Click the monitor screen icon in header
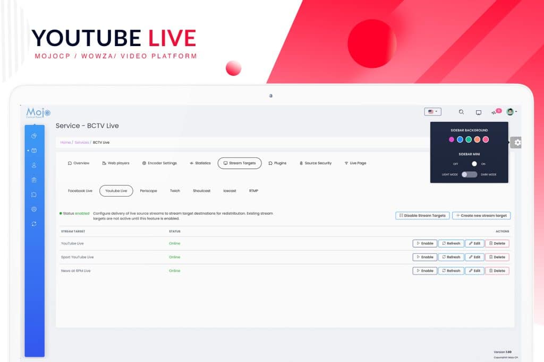The height and width of the screenshot is (362, 544). (479, 112)
